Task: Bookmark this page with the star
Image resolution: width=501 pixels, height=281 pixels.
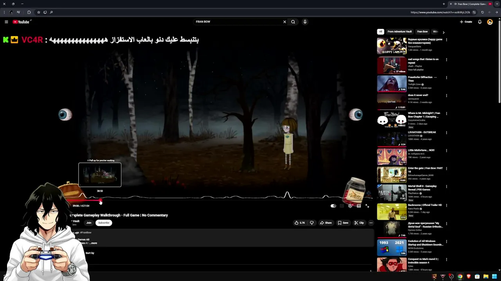Action: click(x=38, y=12)
